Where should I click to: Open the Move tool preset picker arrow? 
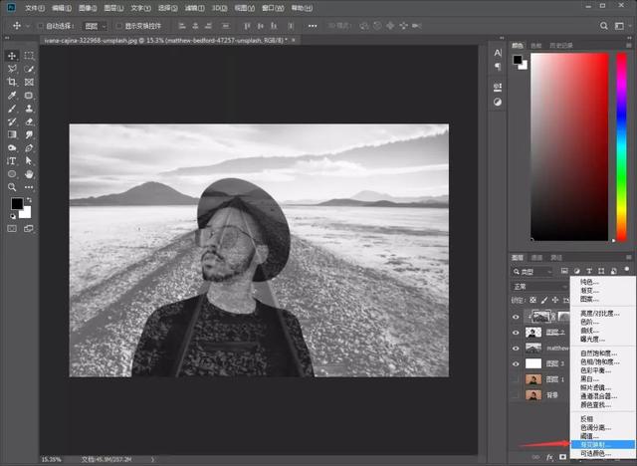(x=28, y=26)
